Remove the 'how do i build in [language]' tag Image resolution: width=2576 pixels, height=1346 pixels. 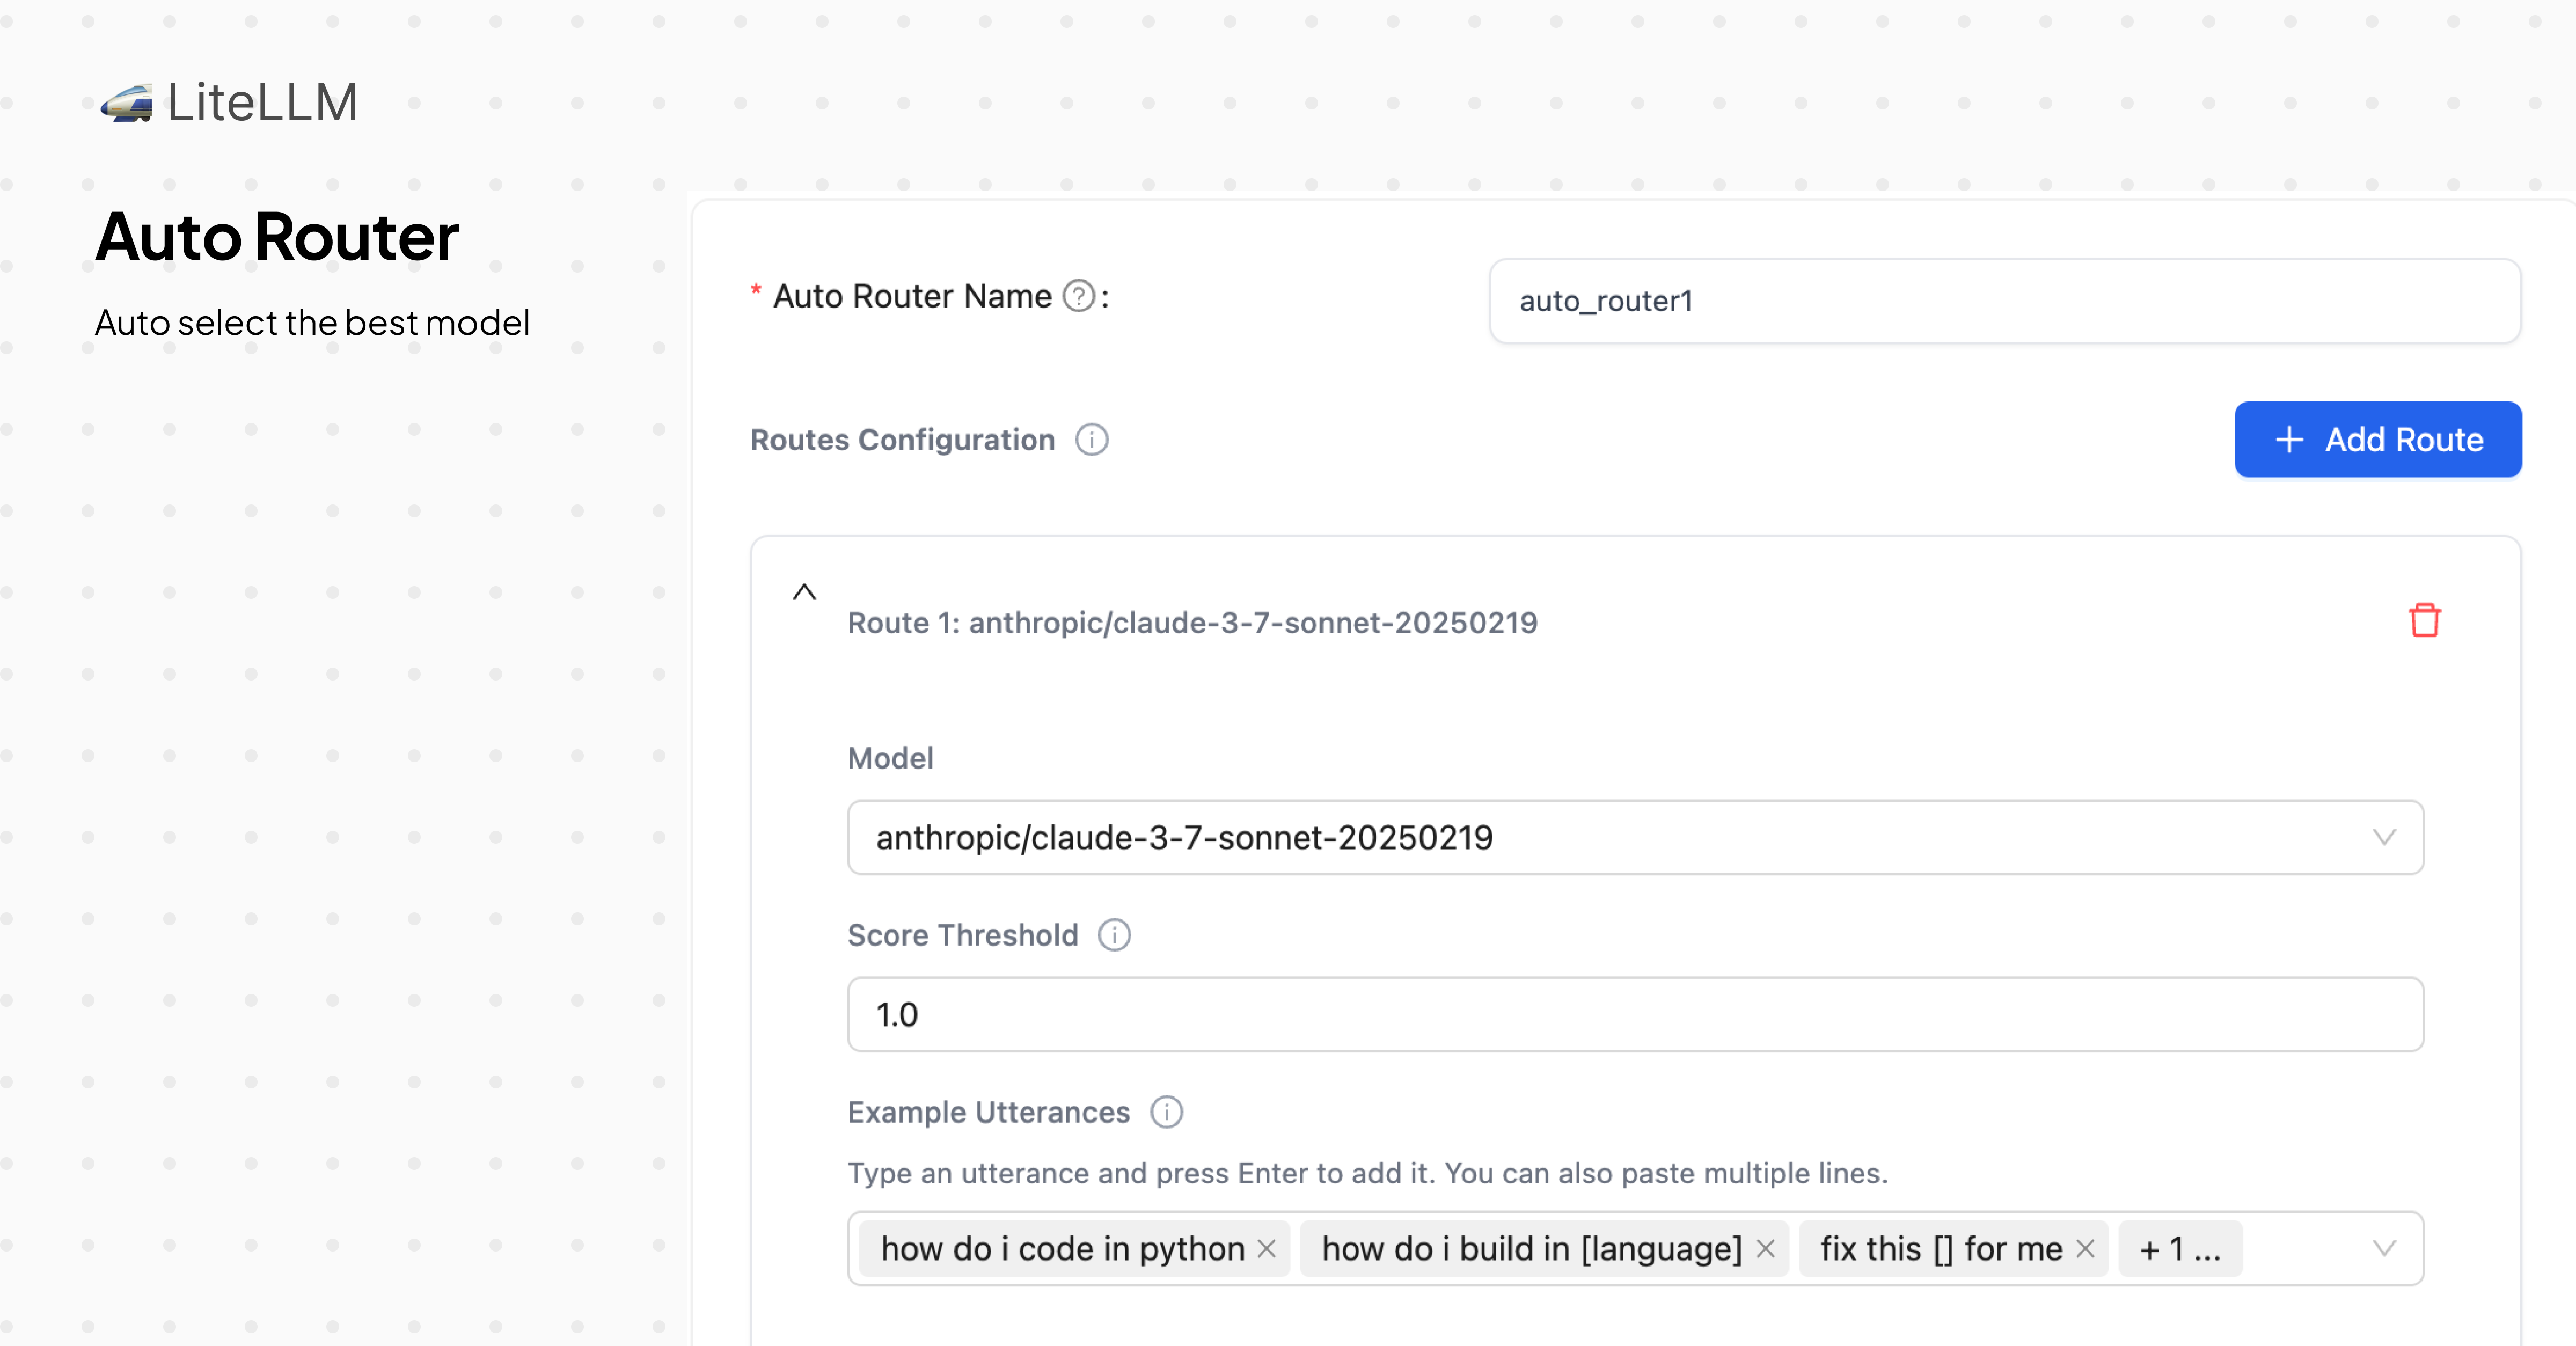pyautogui.click(x=1765, y=1248)
